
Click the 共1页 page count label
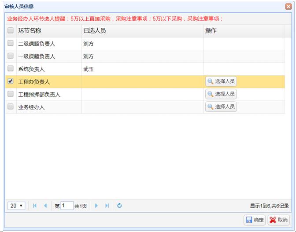(81, 206)
